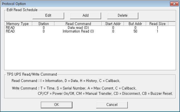The height and width of the screenshot is (112, 180).
Task: Click the Read Command column header
Action: tap(78, 24)
